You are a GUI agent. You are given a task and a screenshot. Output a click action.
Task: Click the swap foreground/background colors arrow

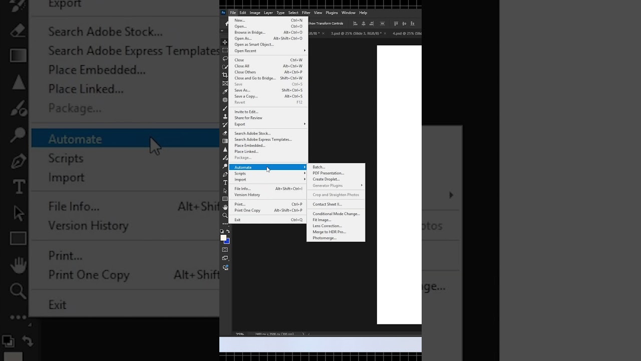(227, 232)
